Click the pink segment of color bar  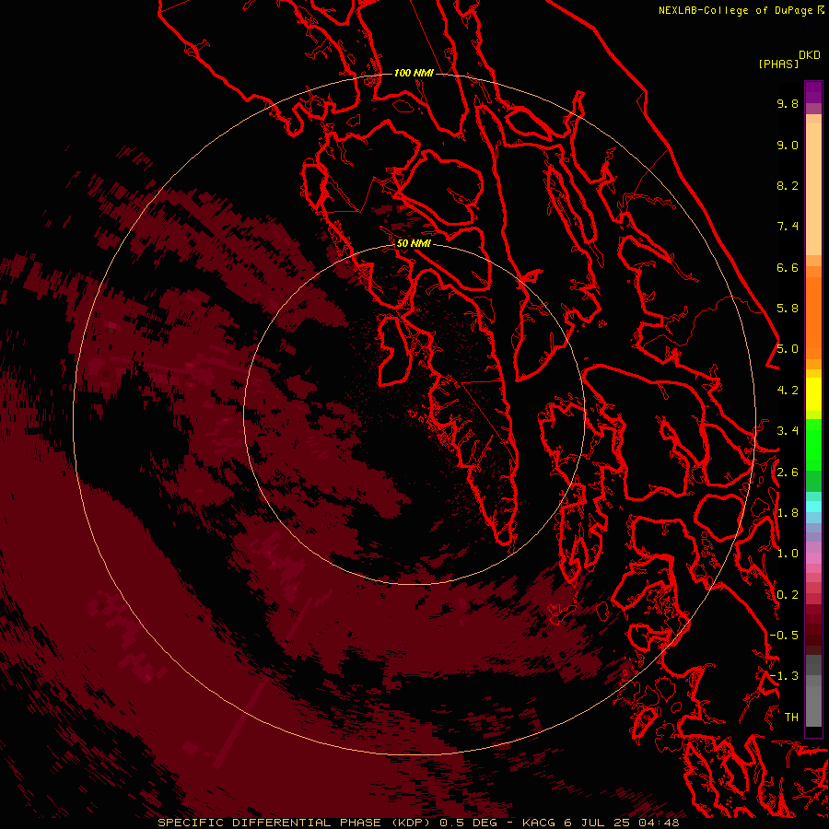click(813, 557)
